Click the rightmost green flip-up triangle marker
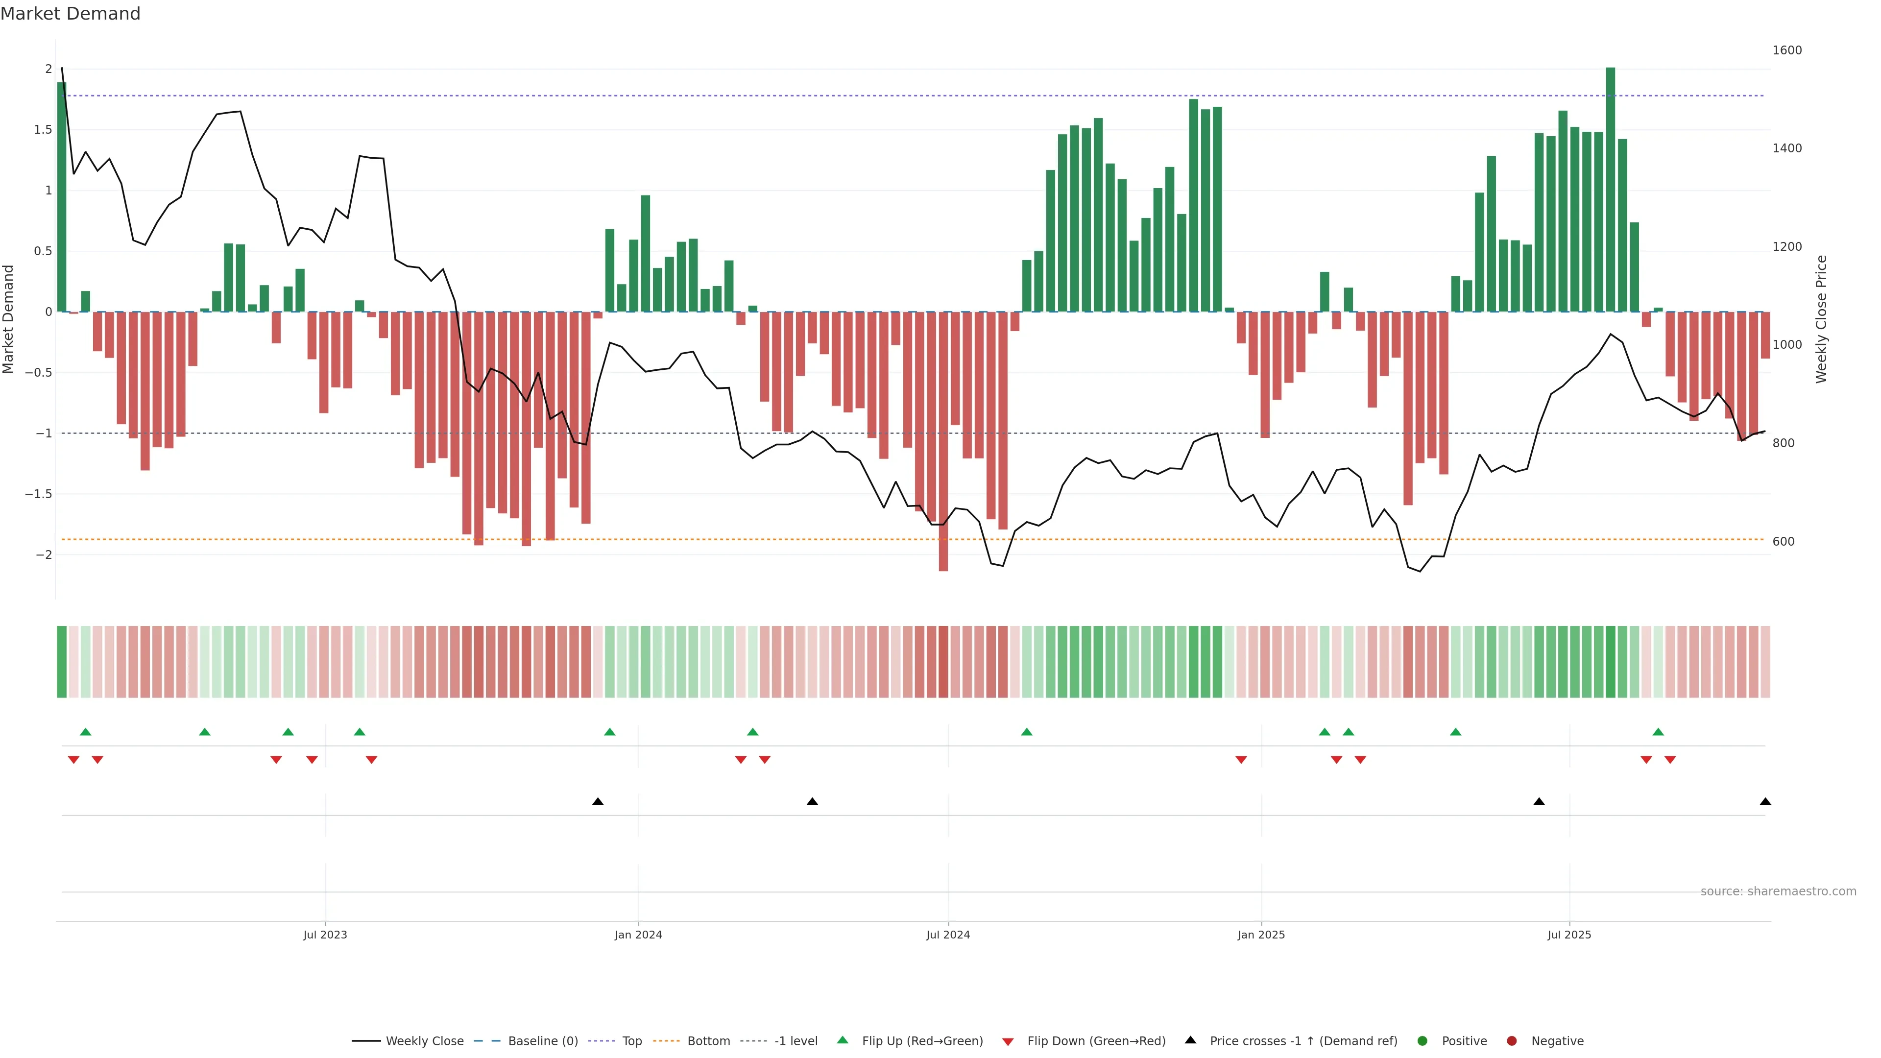The width and height of the screenshot is (1881, 1058). point(1658,732)
